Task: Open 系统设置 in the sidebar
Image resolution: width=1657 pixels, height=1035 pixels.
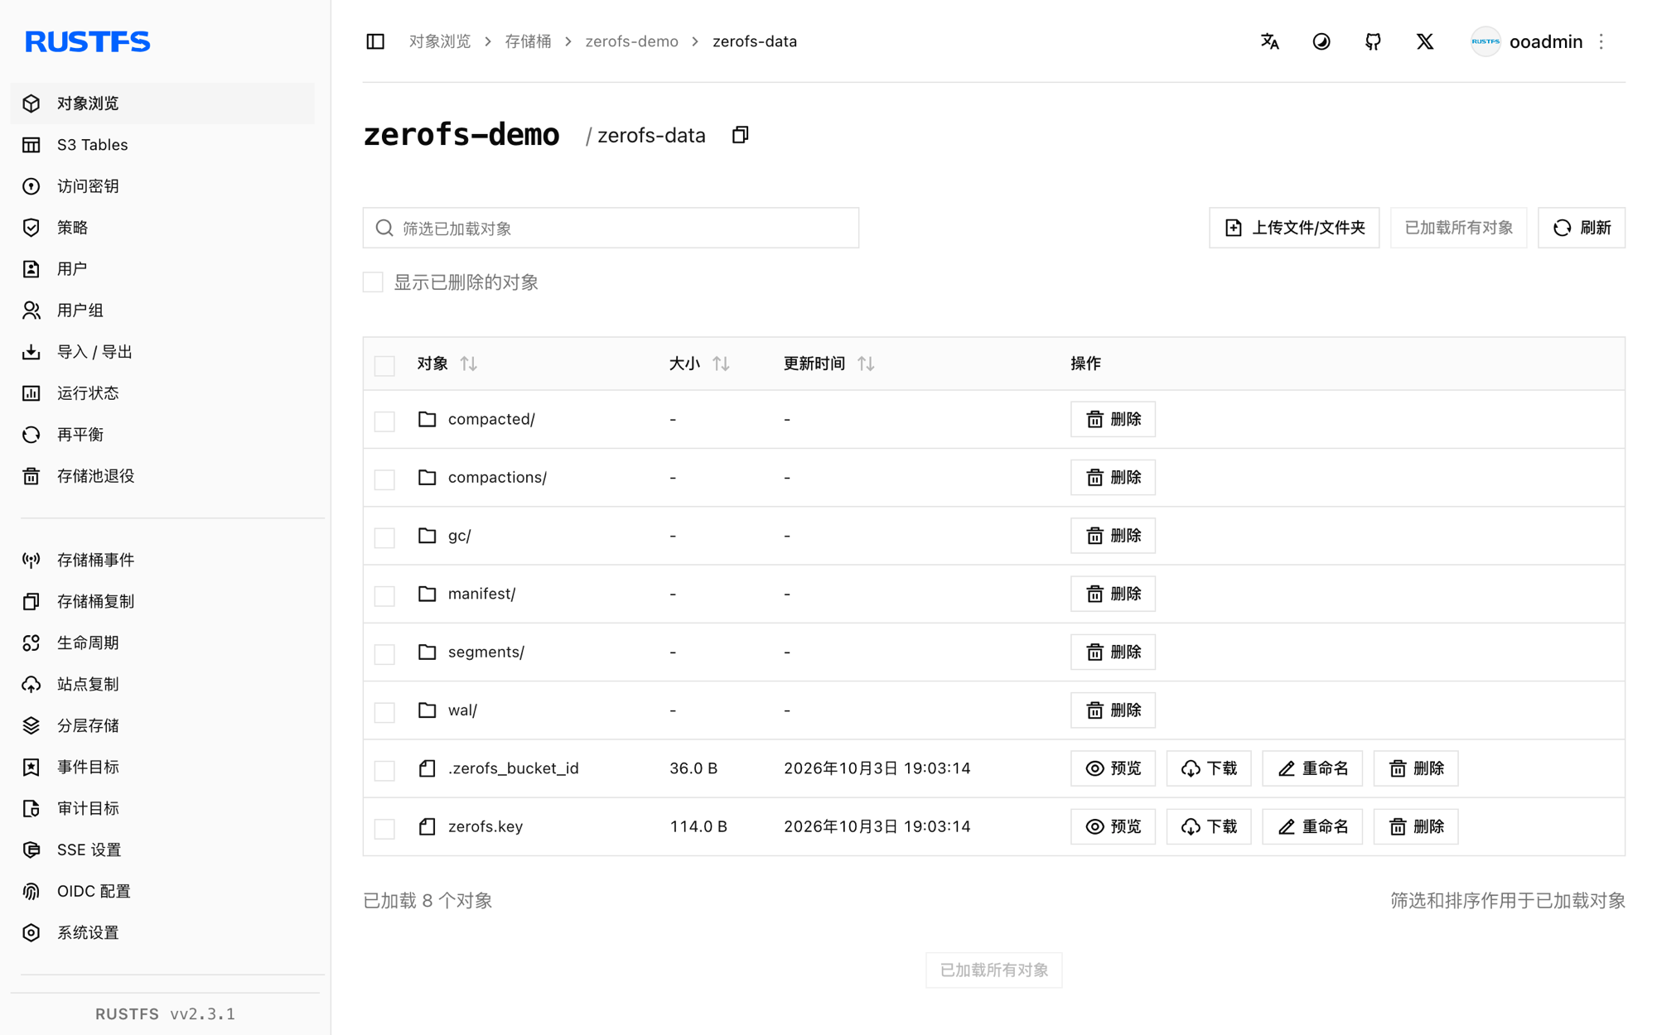Action: (x=162, y=932)
